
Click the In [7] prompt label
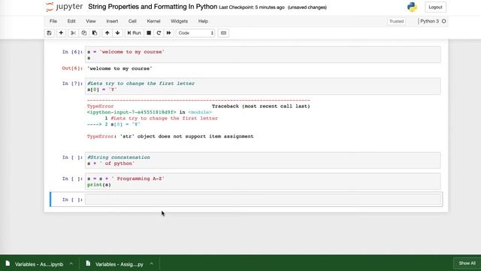point(72,84)
